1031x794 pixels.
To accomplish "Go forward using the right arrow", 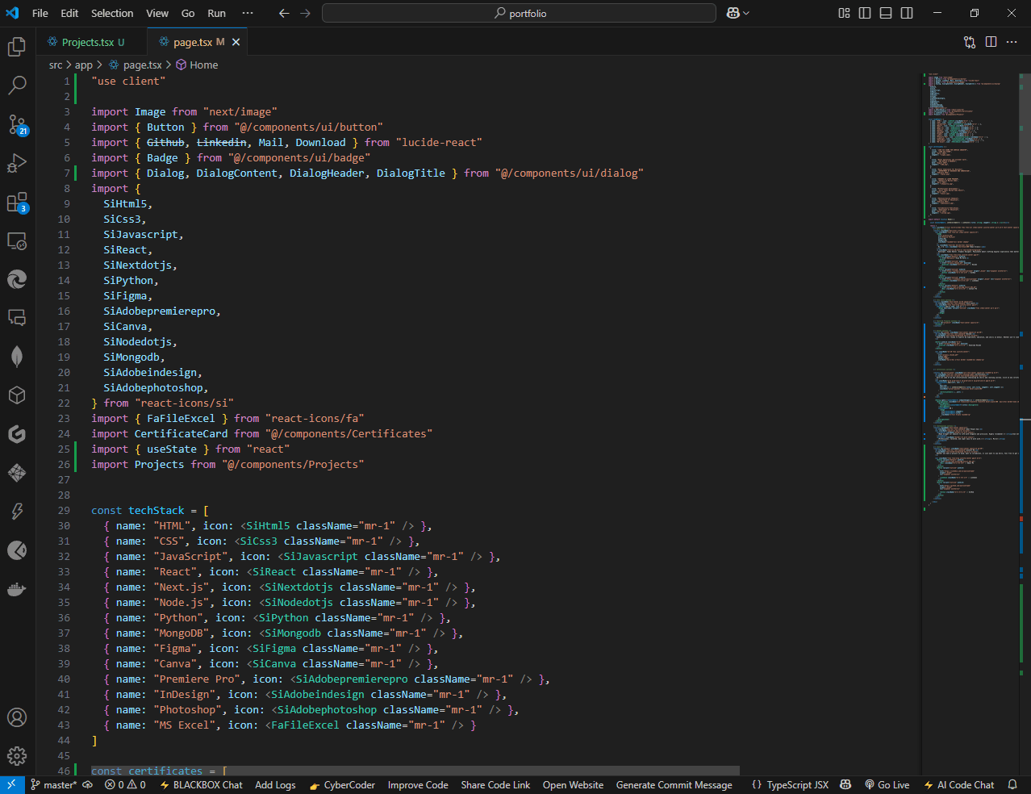I will tap(305, 13).
